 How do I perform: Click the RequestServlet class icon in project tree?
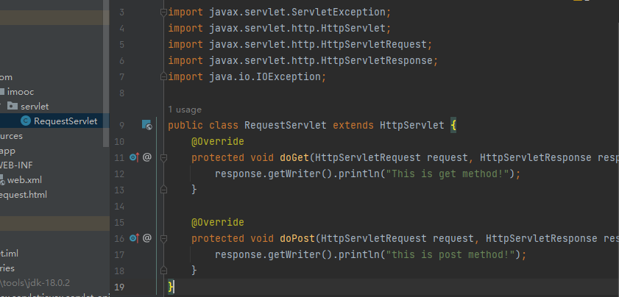pyautogui.click(x=26, y=121)
